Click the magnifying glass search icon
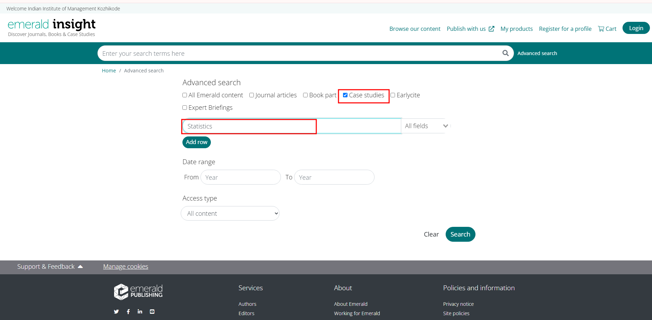This screenshot has width=652, height=320. pos(505,53)
